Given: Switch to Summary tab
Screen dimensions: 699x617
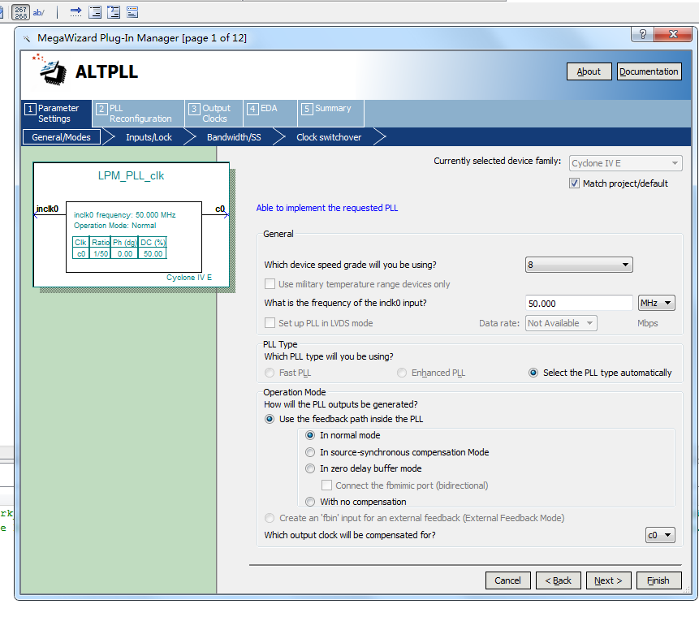Looking at the screenshot, I should tap(330, 113).
